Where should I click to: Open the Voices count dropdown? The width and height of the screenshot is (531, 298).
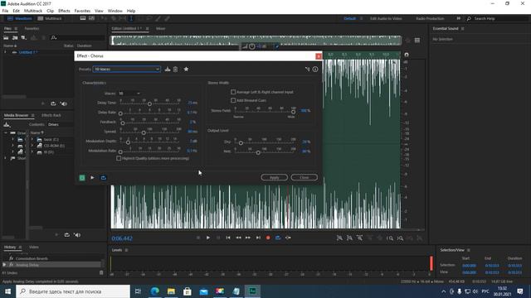pyautogui.click(x=129, y=94)
